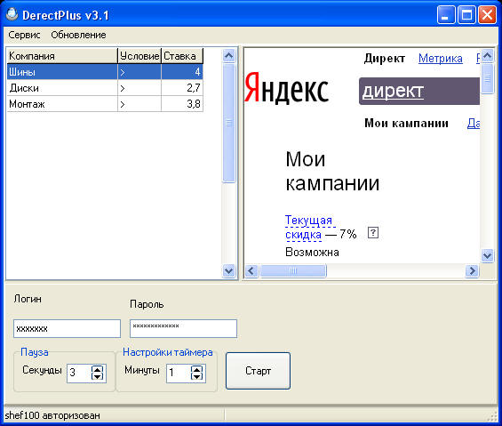
Task: Open the Обновление menu
Action: pos(78,35)
